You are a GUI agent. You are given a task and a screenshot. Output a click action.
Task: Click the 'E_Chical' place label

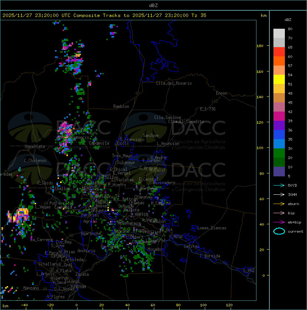118,169
